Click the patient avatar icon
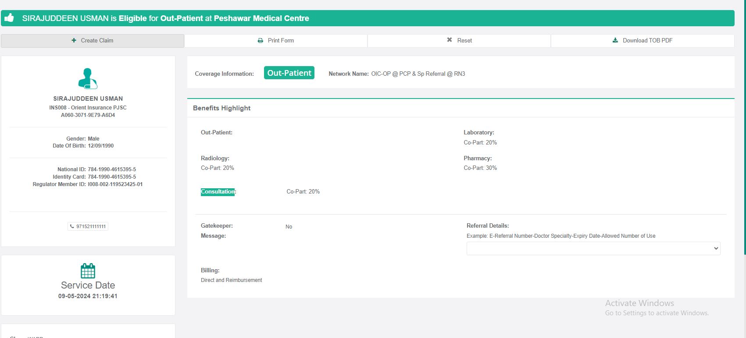The width and height of the screenshot is (746, 338). point(88,79)
